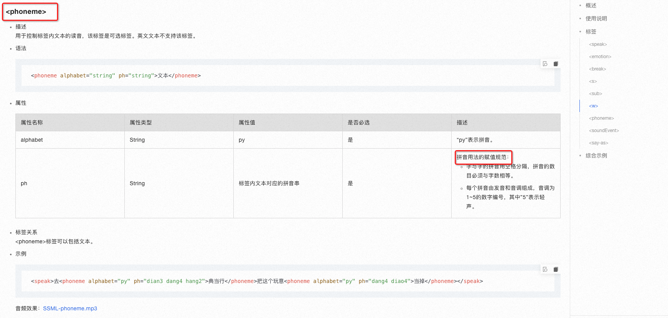Click the 标签内文本对应的拼音串 value cell
The image size is (668, 318).
pos(288,183)
